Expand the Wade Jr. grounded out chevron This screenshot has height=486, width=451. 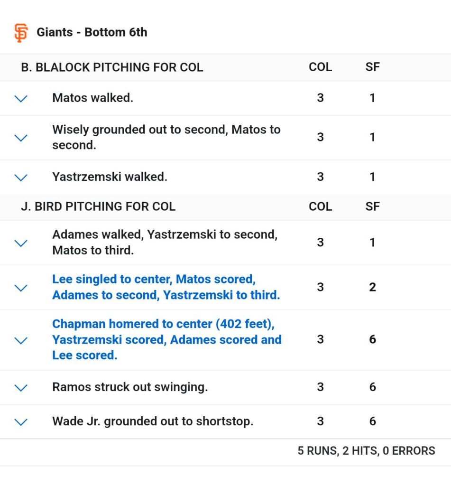click(21, 422)
